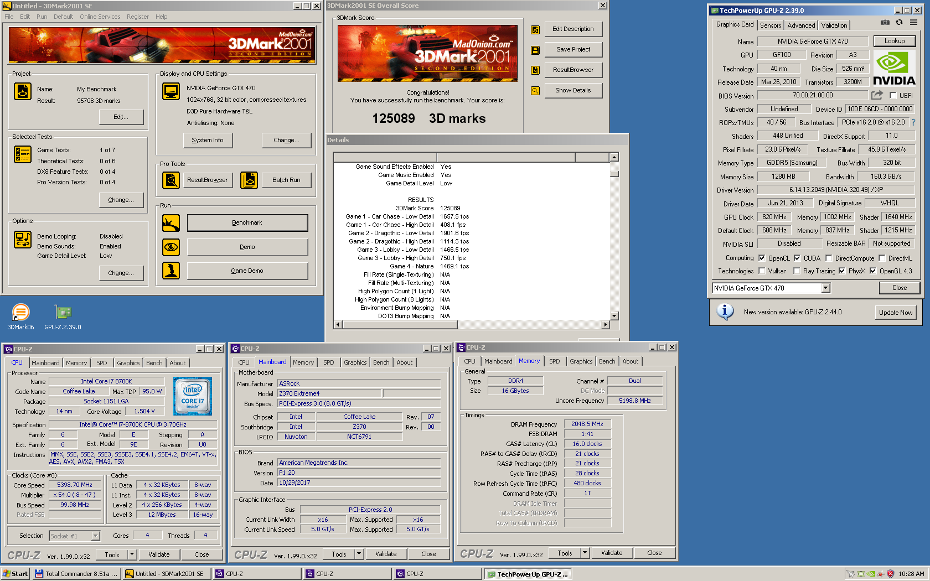This screenshot has width=930, height=581.
Task: Click the Save Project disk icon
Action: point(535,50)
